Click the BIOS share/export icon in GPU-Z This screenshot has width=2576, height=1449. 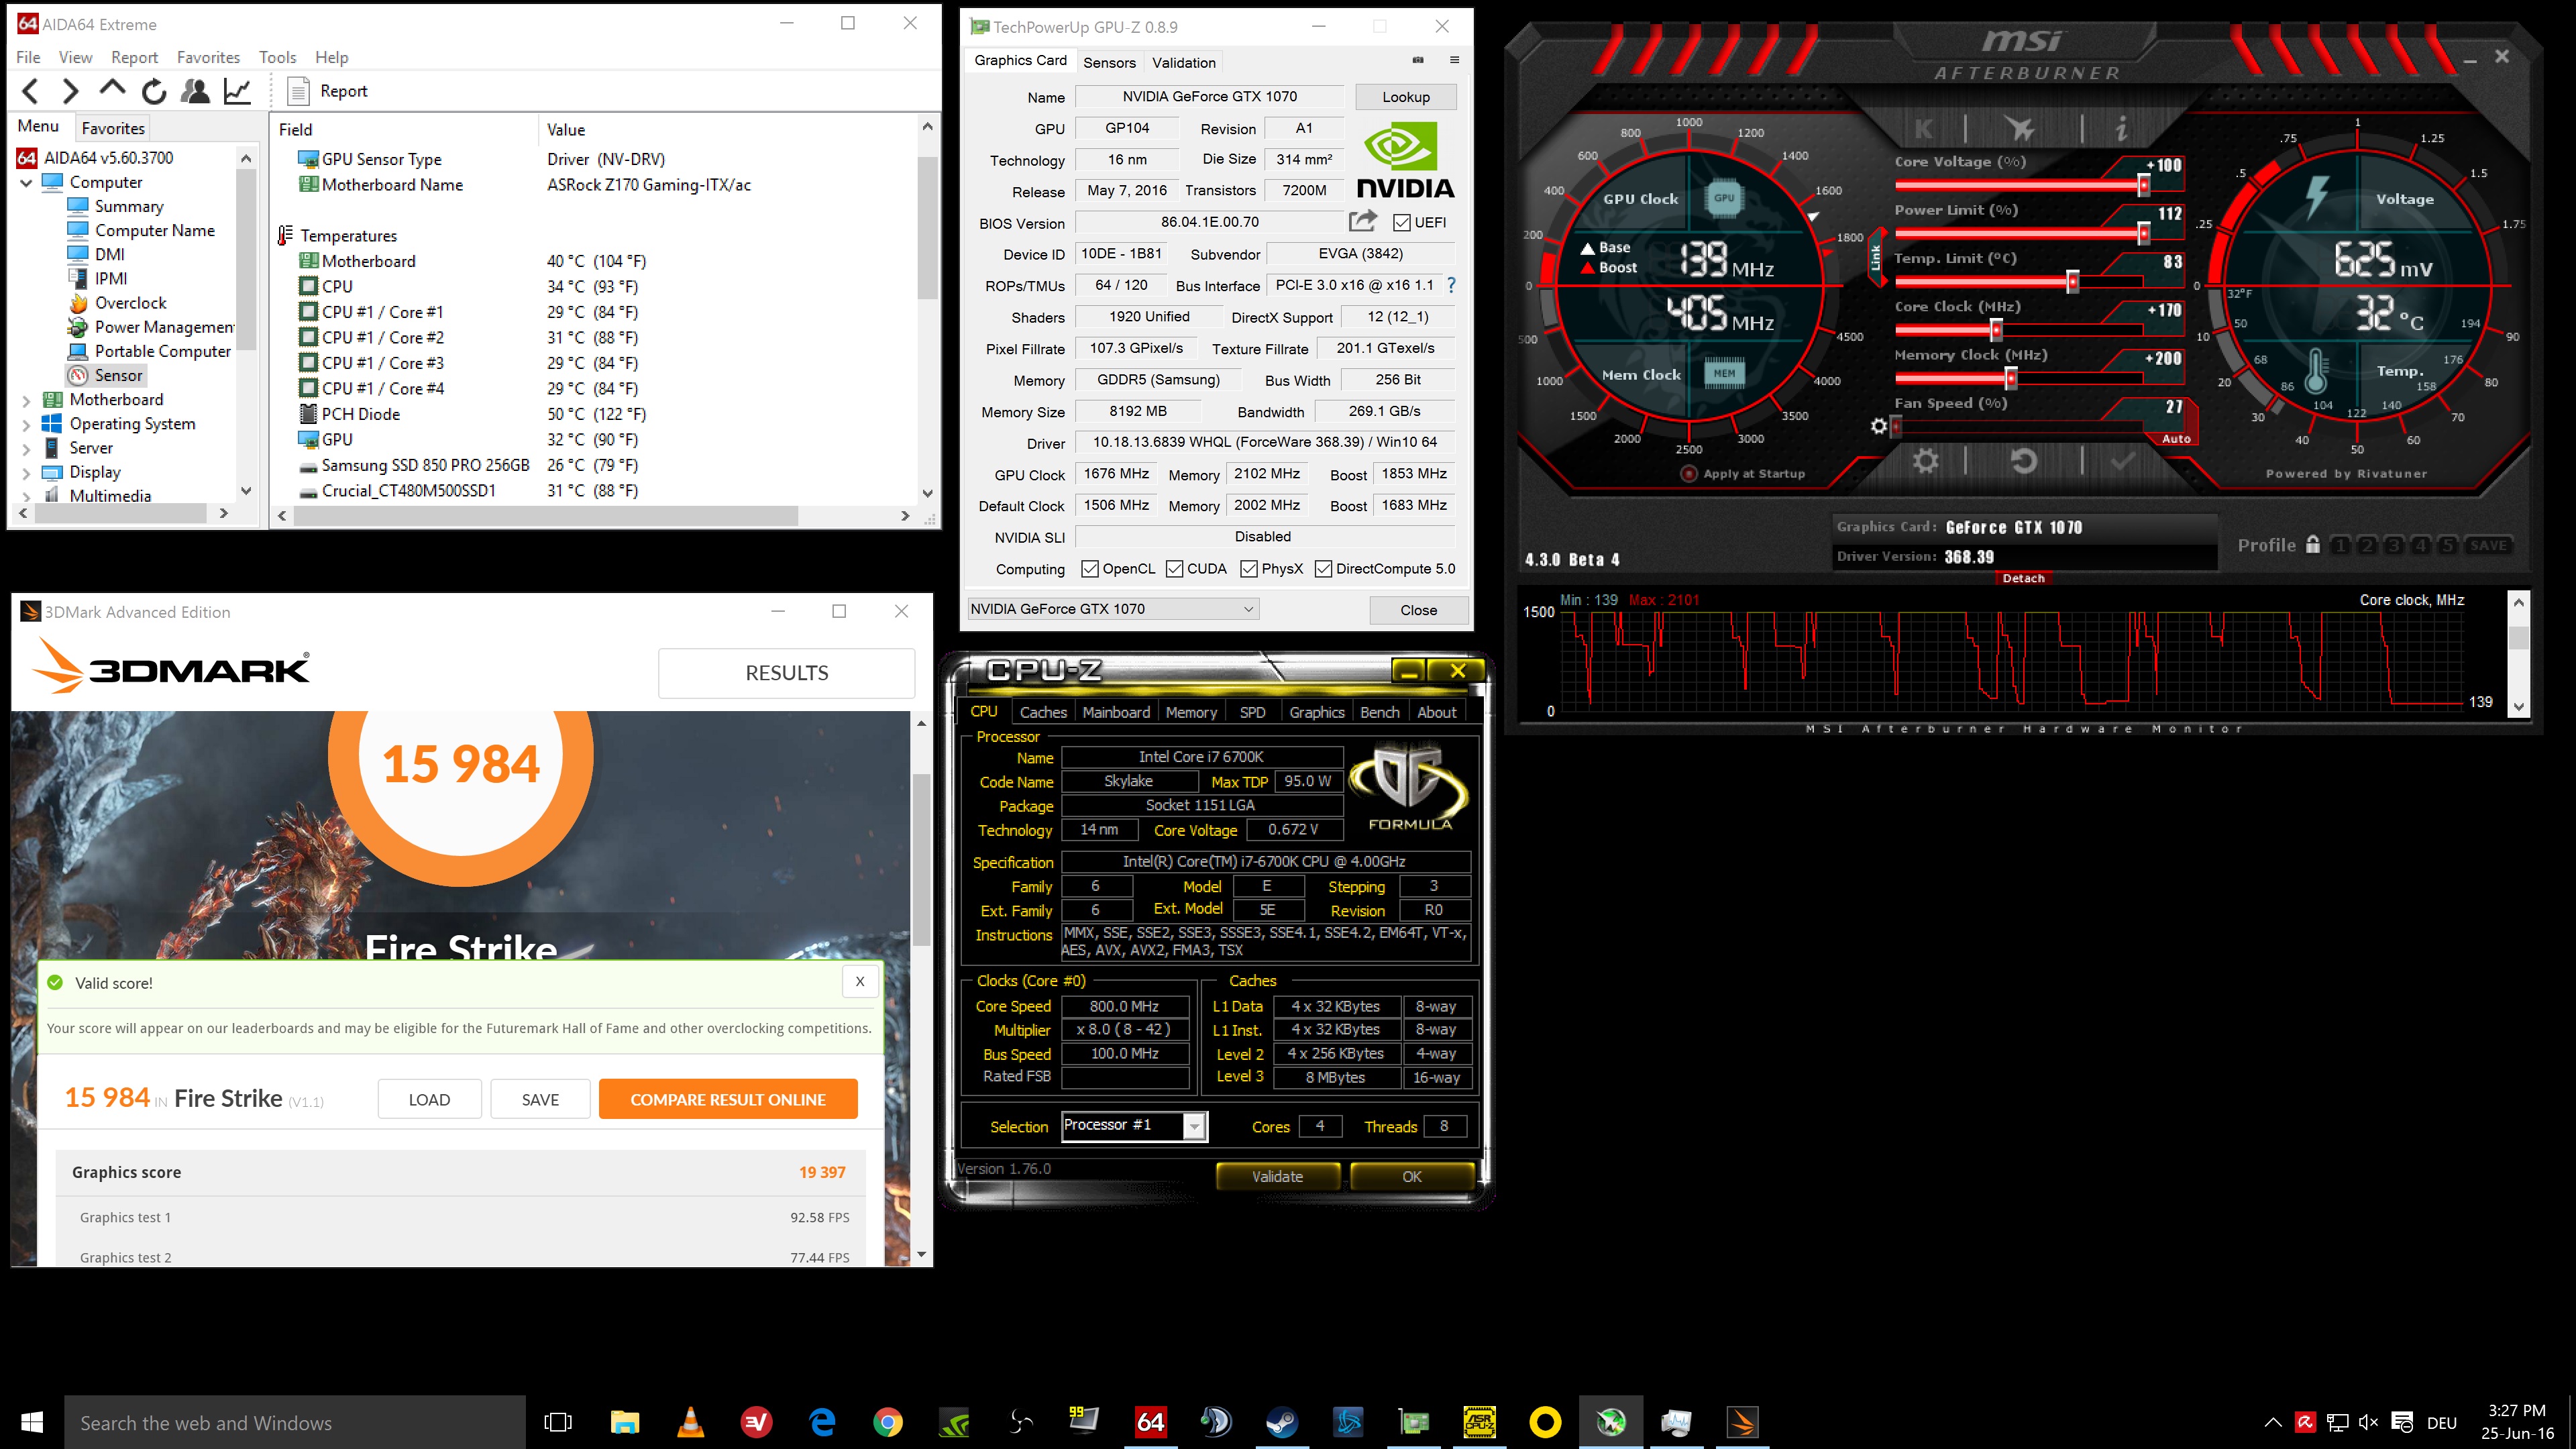coord(1363,221)
